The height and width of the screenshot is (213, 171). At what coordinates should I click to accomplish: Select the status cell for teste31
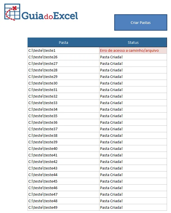coord(133,90)
